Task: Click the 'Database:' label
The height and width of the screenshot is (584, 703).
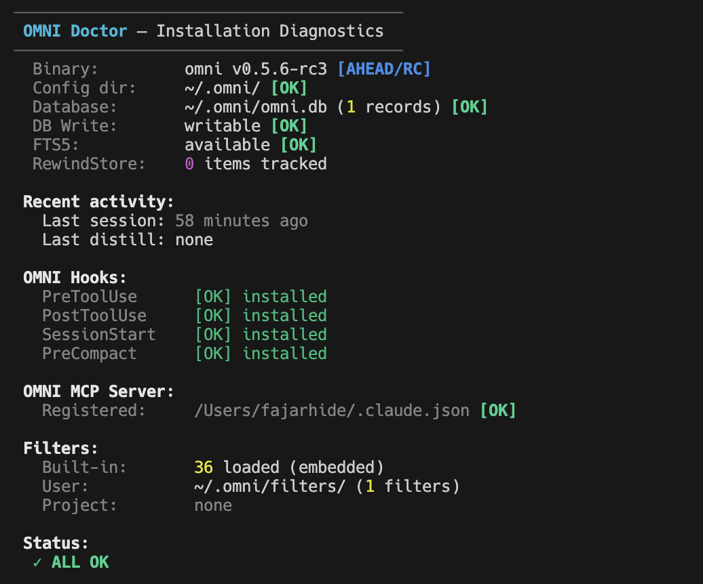Action: pos(75,107)
